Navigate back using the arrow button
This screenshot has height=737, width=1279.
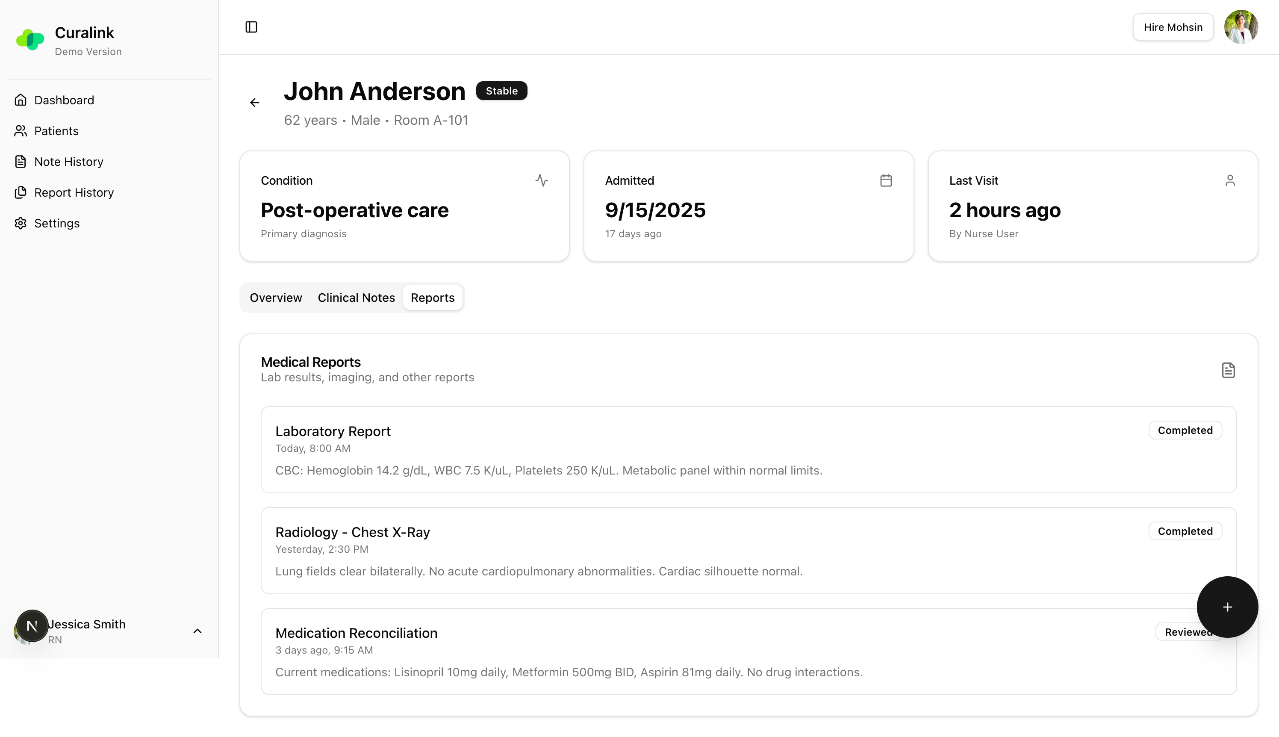click(x=255, y=102)
